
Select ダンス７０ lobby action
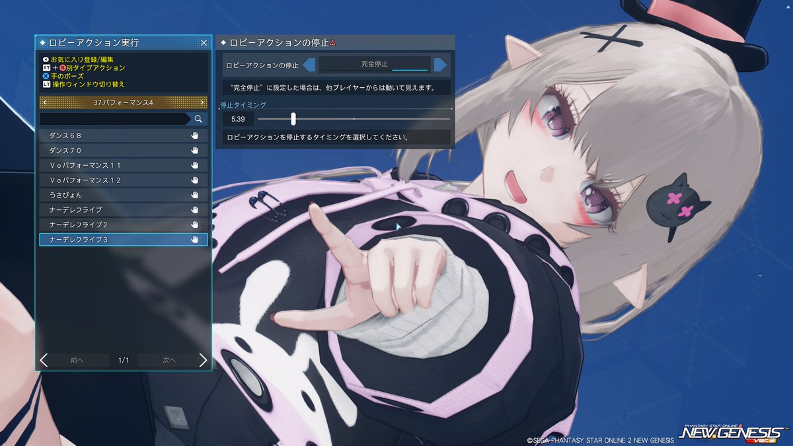coord(124,150)
